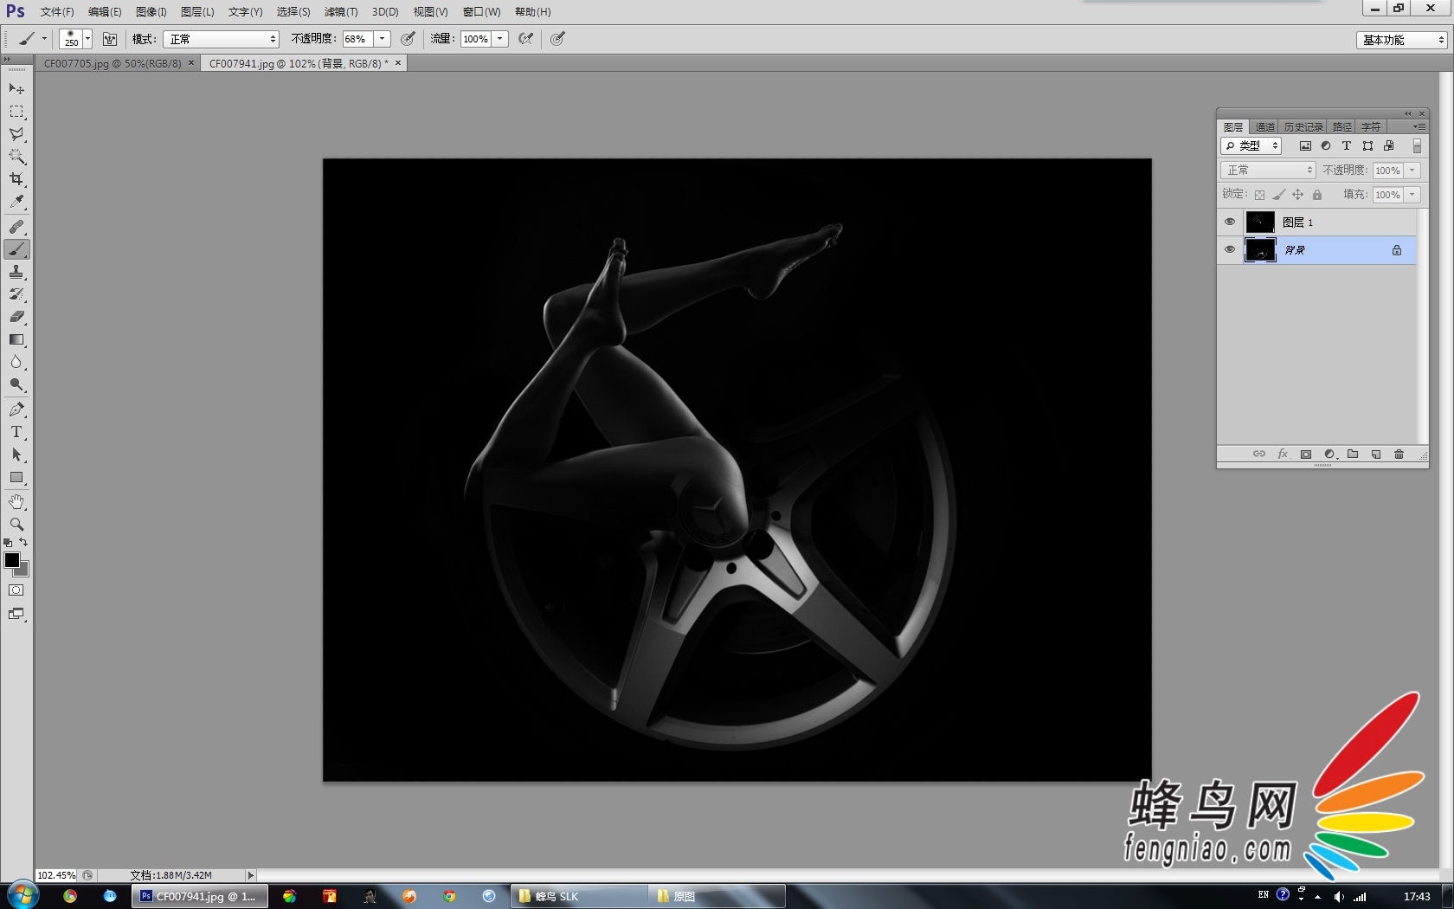Open layer 填充 arrow
This screenshot has height=909, width=1454.
pyautogui.click(x=1412, y=195)
